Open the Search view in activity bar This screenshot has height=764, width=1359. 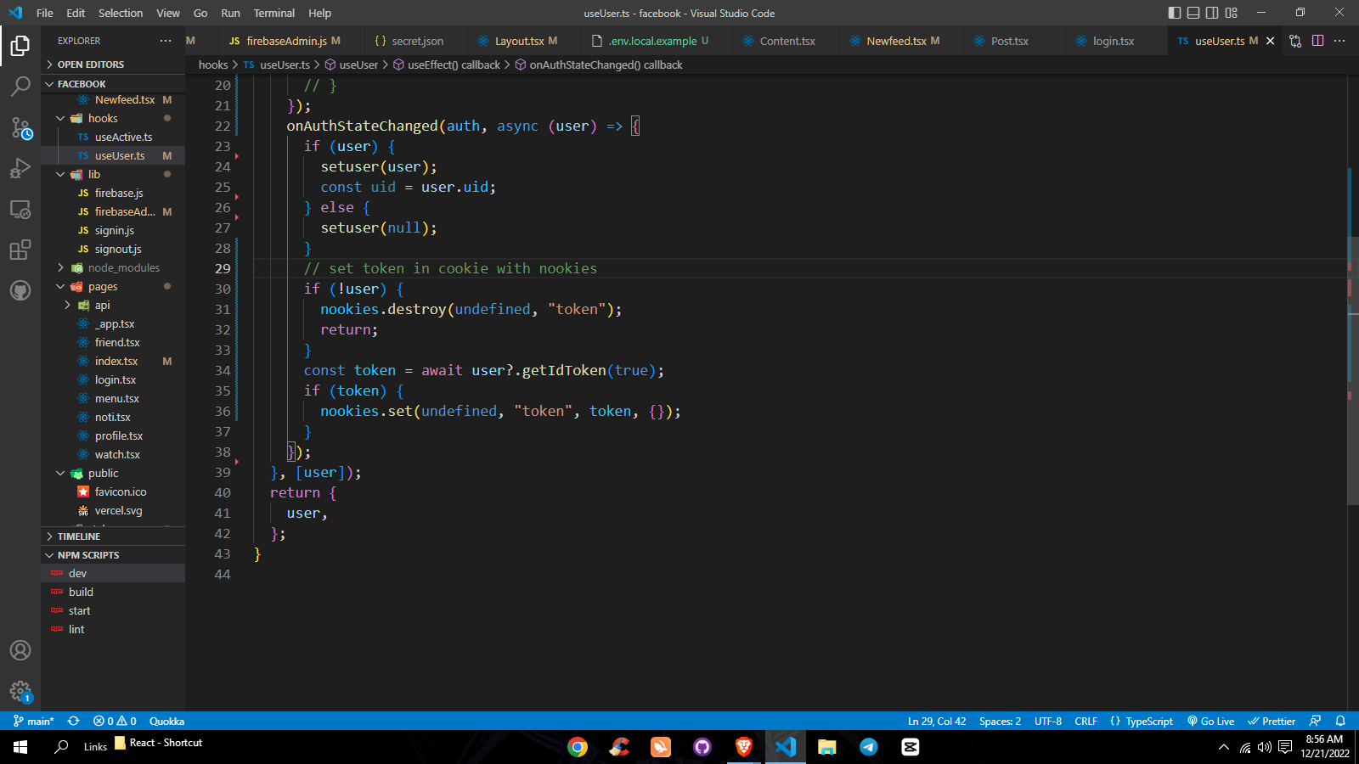coord(20,86)
